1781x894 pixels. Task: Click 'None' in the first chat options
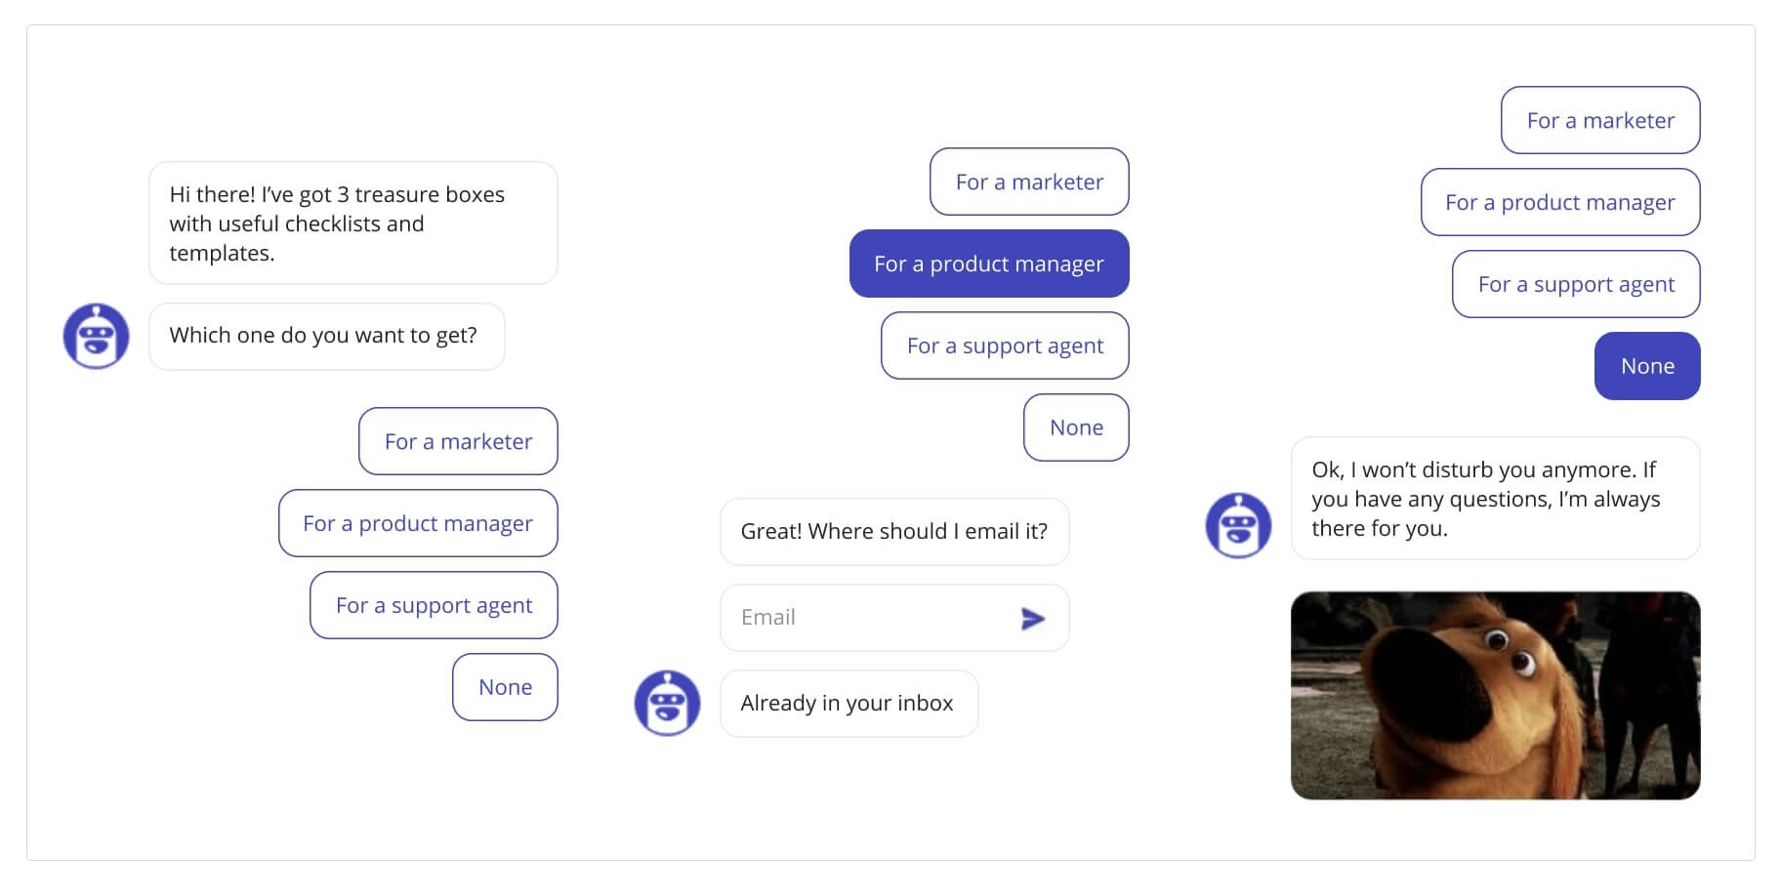coord(505,687)
